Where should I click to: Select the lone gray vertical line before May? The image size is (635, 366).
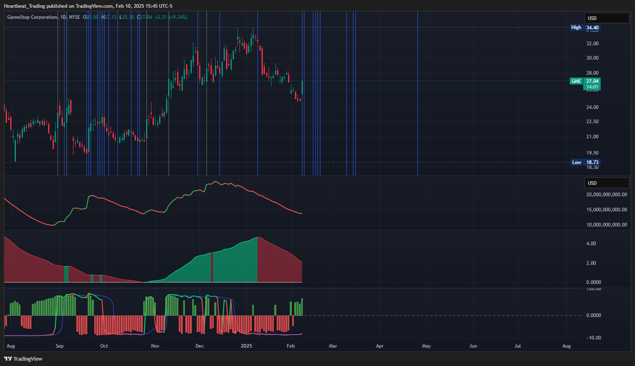[417, 93]
